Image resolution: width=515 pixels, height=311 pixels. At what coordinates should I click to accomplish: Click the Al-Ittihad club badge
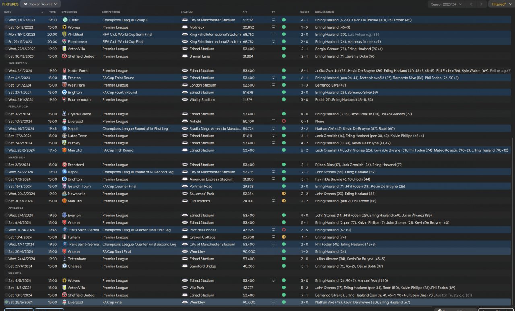click(64, 34)
